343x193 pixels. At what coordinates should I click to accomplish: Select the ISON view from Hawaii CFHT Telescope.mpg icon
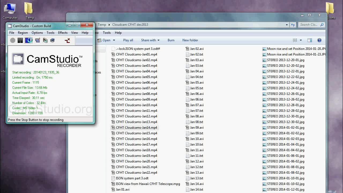[113, 184]
